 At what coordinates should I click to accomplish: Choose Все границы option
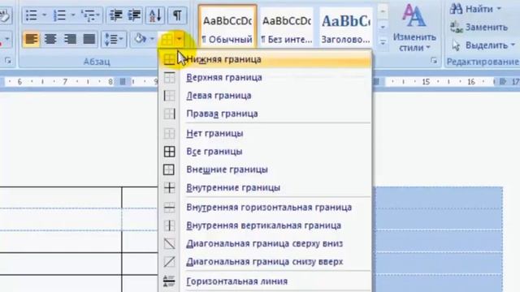click(265, 152)
